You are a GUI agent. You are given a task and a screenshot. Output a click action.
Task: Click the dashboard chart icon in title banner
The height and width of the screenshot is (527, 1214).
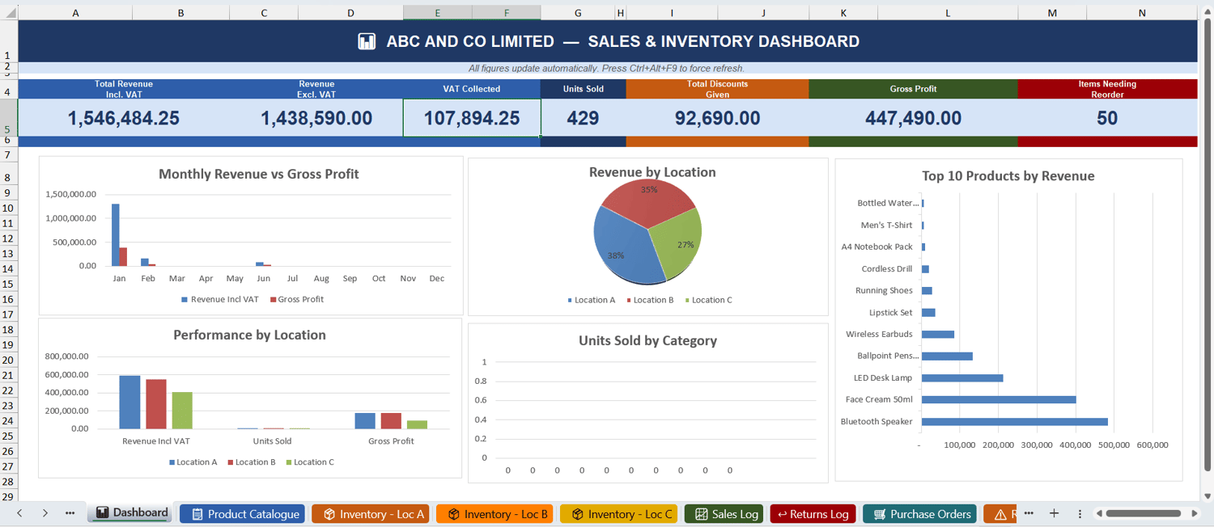(x=367, y=41)
